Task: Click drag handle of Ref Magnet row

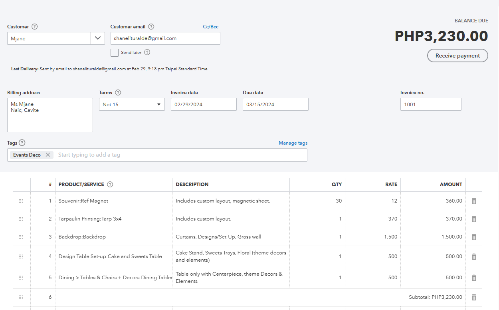Action: [21, 201]
